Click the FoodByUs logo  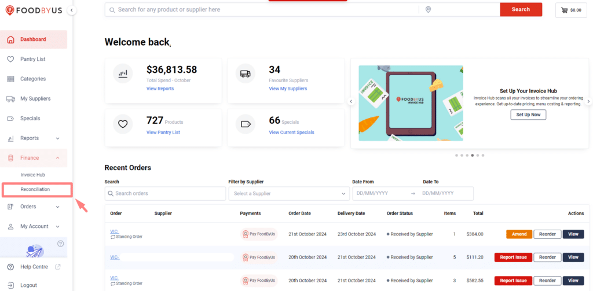(34, 10)
